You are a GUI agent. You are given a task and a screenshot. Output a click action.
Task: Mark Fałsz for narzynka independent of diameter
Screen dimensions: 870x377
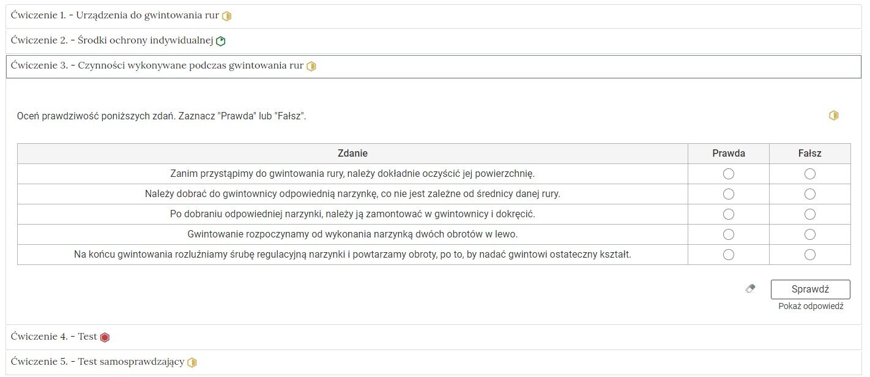coord(809,194)
